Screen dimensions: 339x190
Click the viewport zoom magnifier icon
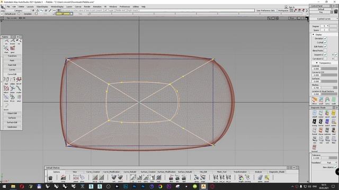coord(269,18)
